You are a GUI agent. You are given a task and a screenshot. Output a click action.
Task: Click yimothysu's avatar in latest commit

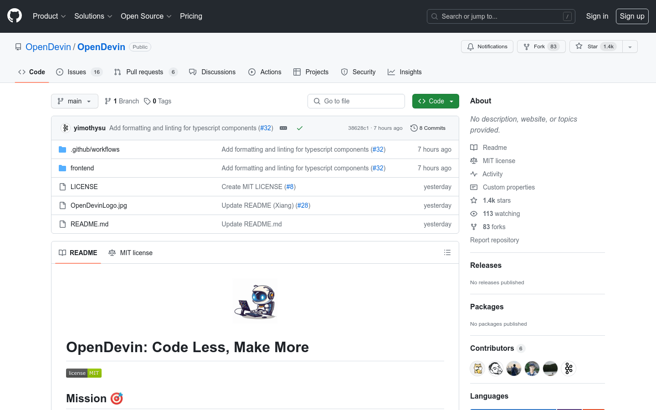click(x=66, y=128)
